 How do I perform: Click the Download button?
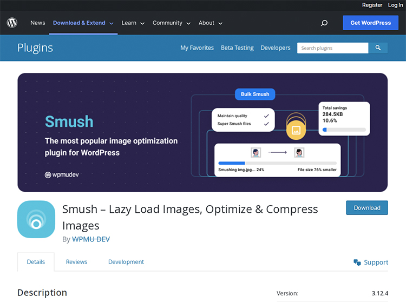(367, 208)
